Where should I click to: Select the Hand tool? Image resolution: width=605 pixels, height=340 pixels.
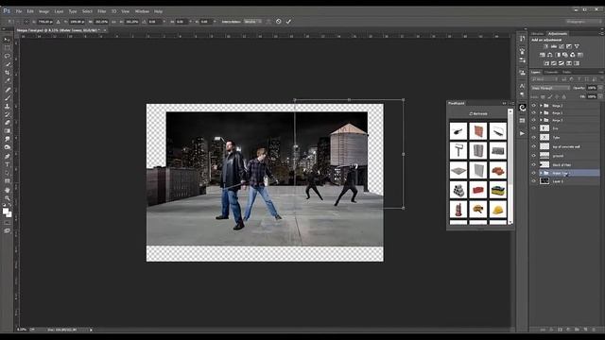[x=7, y=190]
